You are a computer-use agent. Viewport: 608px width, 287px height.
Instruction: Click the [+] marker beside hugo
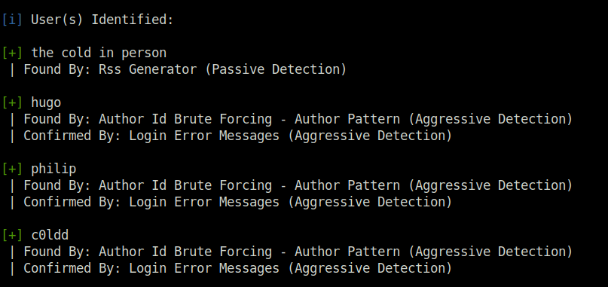12,102
